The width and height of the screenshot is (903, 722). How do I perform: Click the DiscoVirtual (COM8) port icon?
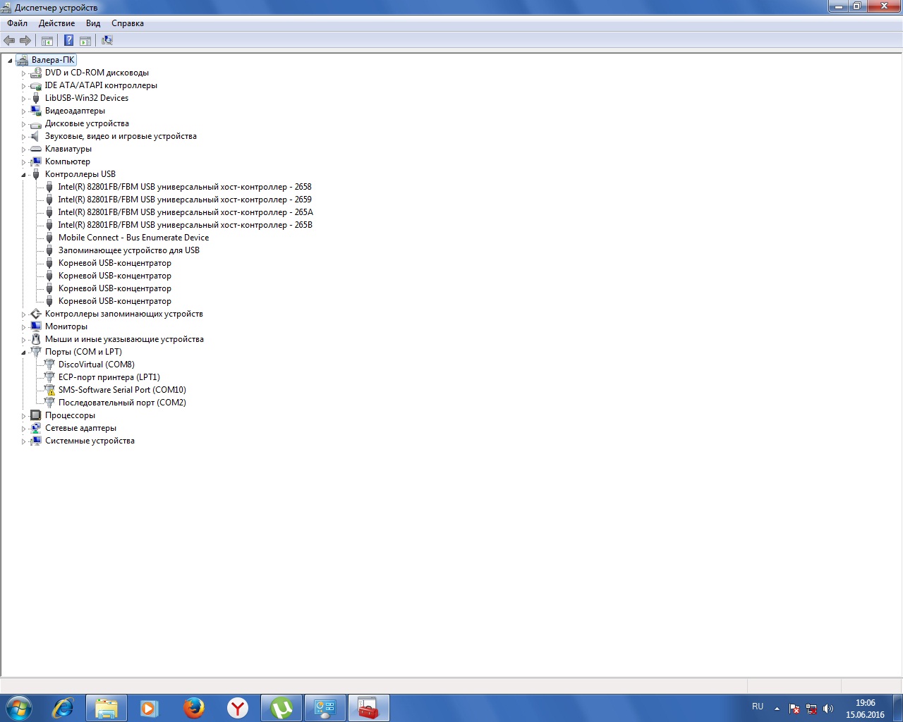(49, 365)
